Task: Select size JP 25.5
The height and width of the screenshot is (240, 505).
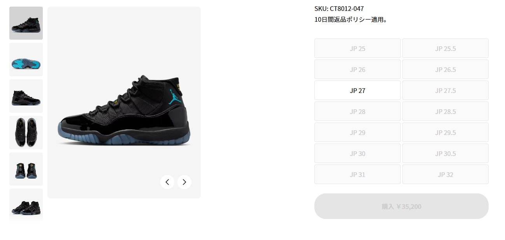Action: [445, 49]
